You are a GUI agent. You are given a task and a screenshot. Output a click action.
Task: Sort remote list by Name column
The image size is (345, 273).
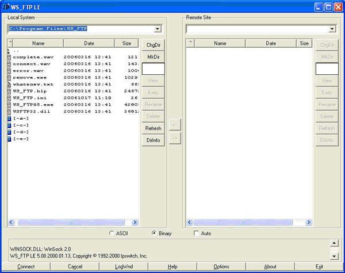point(220,43)
